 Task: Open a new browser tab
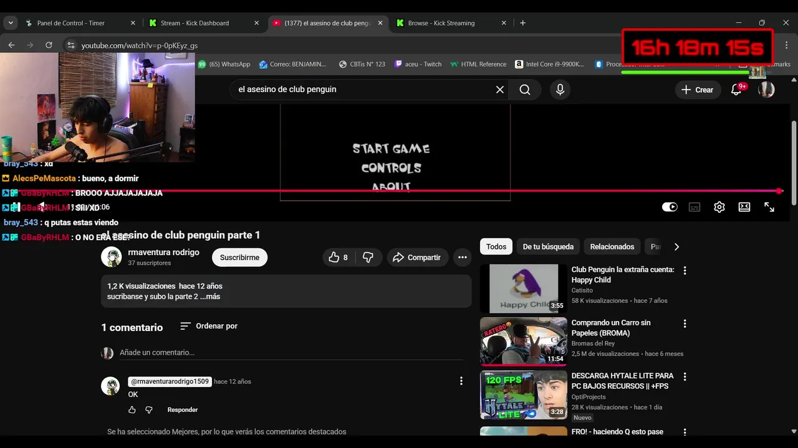coord(522,23)
